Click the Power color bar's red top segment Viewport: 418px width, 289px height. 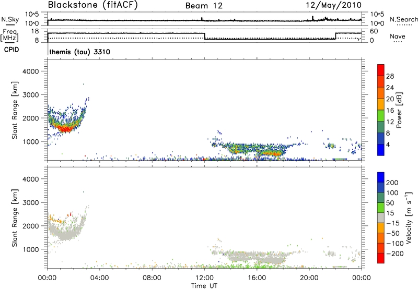[381, 70]
